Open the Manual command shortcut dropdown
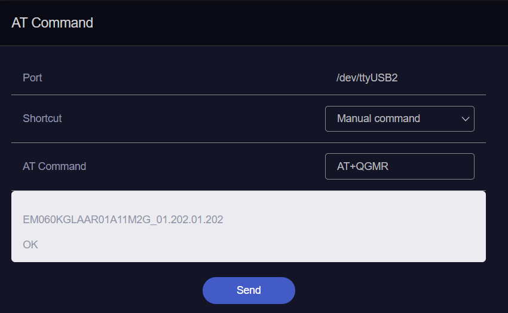 point(399,118)
